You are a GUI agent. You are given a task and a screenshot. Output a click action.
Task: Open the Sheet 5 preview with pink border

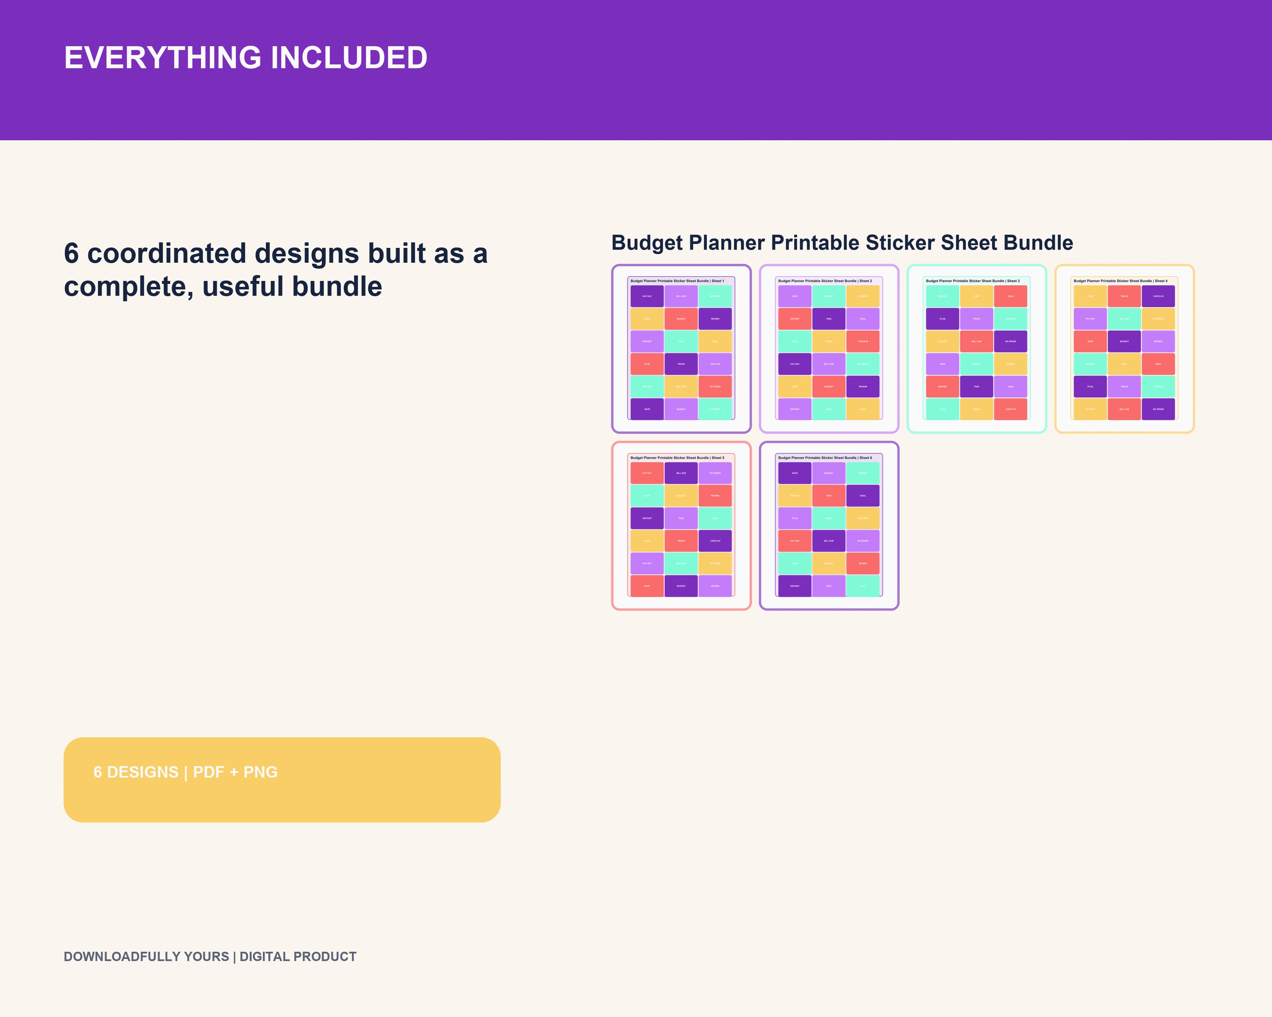point(681,525)
